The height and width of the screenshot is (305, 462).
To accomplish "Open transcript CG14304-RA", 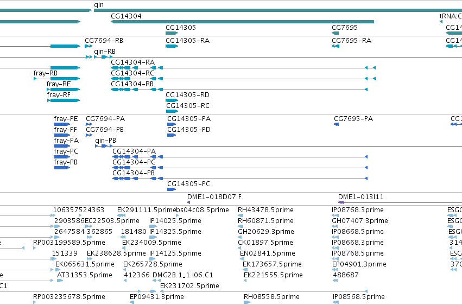I will tap(133, 62).
